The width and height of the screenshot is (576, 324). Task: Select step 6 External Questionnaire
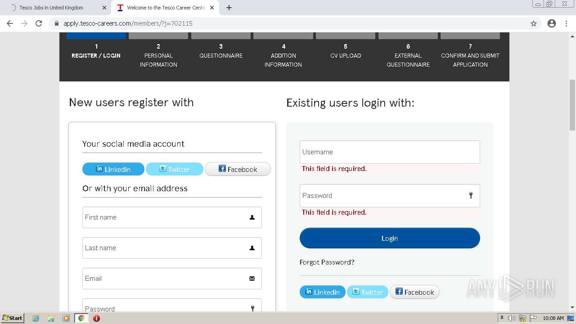408,55
